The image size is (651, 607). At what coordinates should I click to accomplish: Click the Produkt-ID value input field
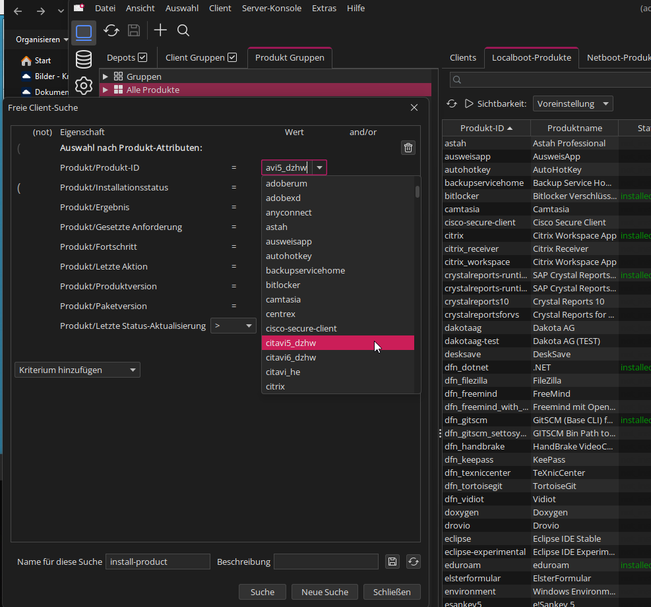pos(287,167)
